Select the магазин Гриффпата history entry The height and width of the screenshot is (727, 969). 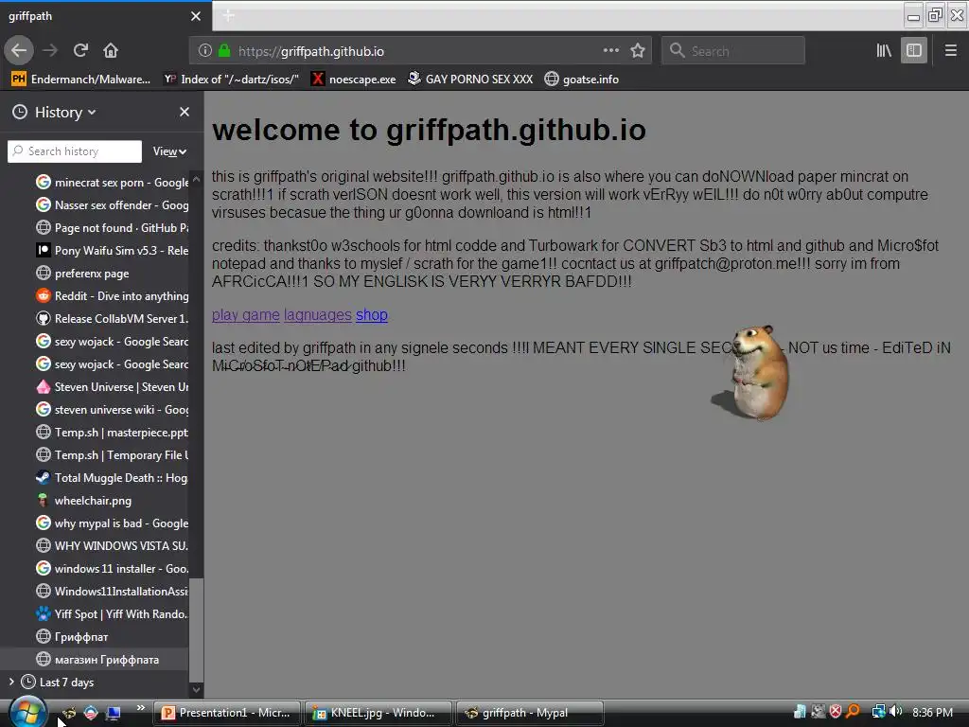coord(95,660)
